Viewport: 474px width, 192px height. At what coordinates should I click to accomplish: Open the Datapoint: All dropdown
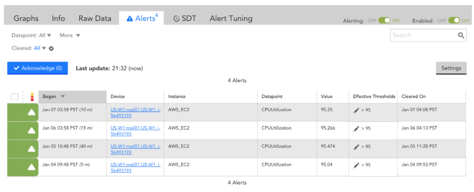31,35
